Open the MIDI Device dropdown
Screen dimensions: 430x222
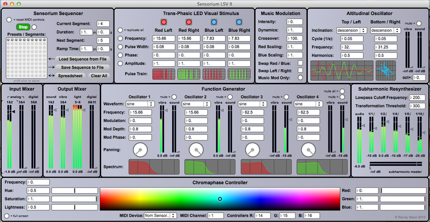[x=160, y=215]
